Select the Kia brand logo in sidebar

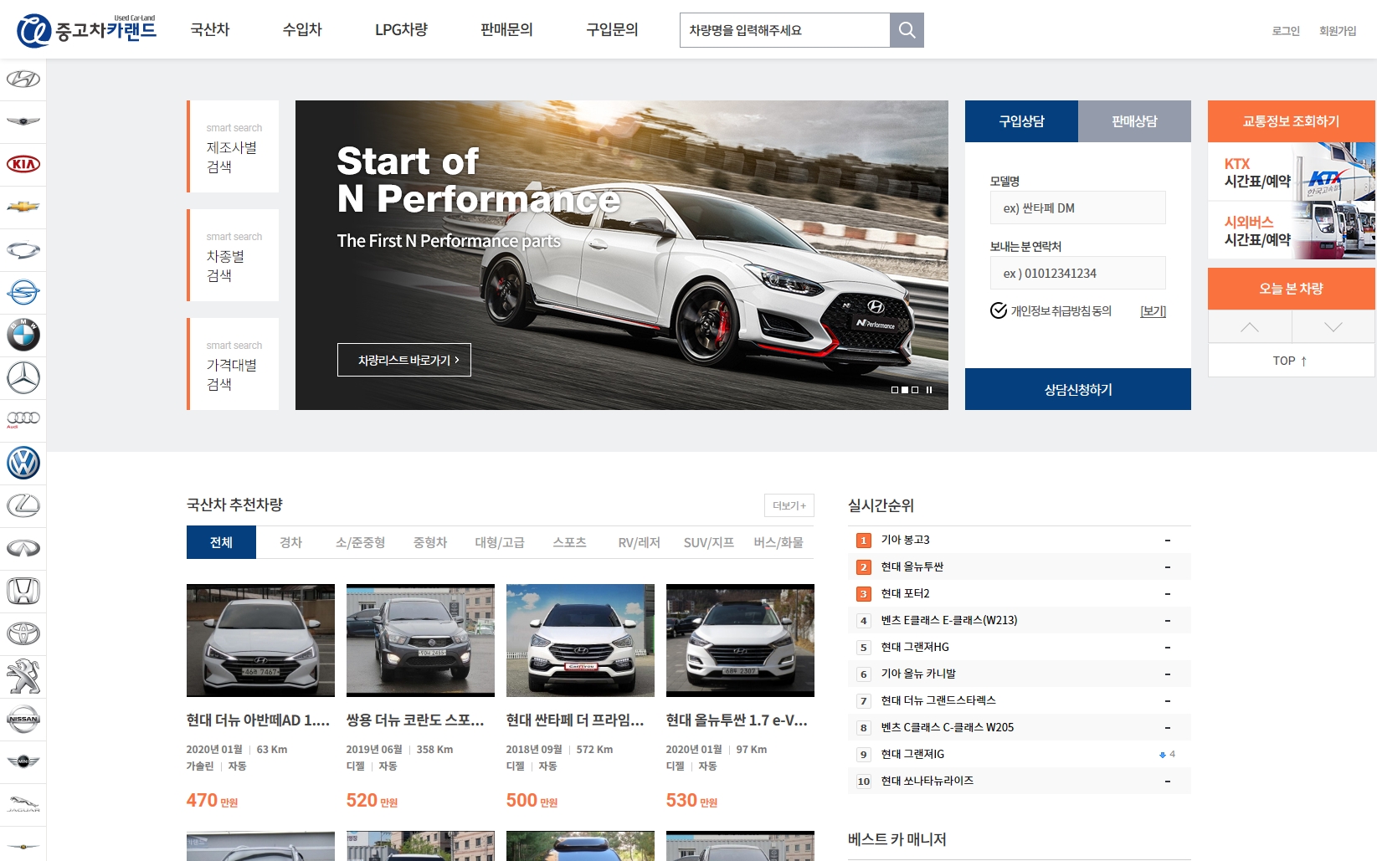point(23,164)
